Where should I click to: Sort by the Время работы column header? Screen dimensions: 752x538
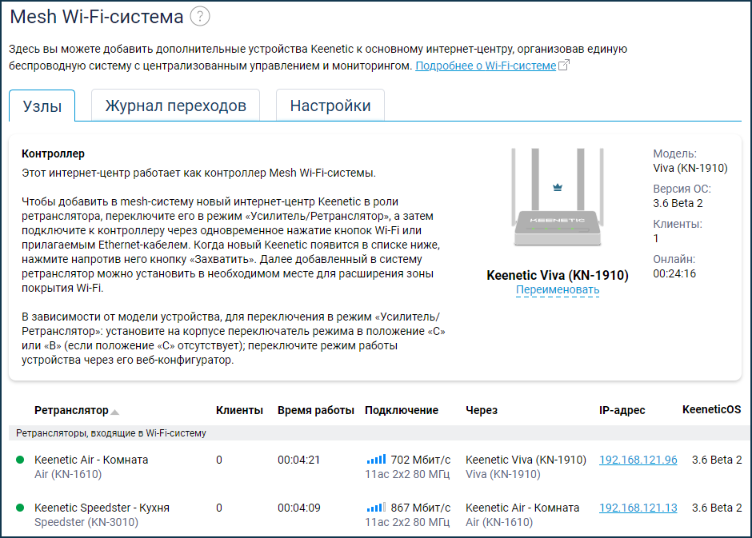click(x=315, y=411)
